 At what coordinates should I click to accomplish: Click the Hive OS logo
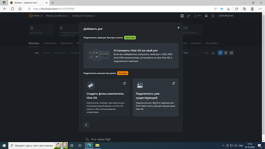pyautogui.click(x=36, y=16)
